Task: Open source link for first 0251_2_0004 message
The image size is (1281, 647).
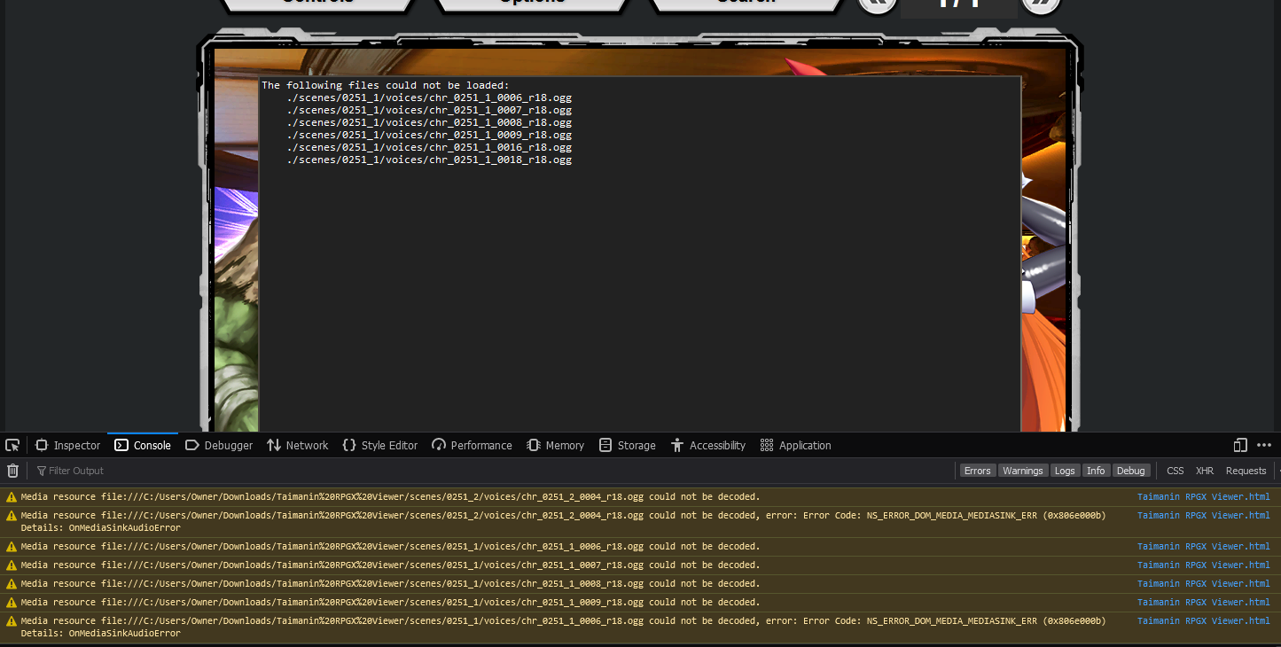Action: pyautogui.click(x=1203, y=497)
